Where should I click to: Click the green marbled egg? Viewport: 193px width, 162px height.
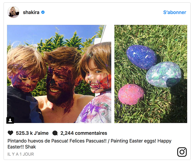click(163, 75)
